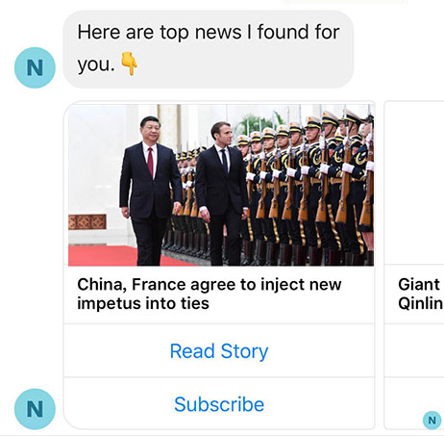Subscribe to news updates
444x436 pixels.
(x=219, y=404)
